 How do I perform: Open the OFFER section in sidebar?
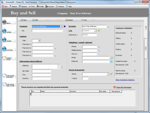[9, 31]
